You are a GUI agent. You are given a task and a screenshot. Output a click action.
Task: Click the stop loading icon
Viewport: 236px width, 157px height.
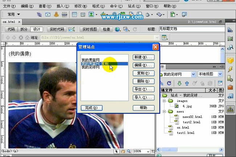[x=21, y=38]
